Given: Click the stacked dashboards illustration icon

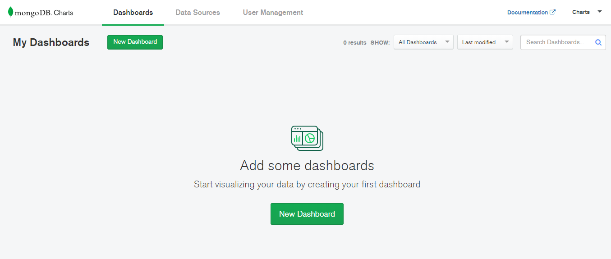Looking at the screenshot, I should click(307, 138).
